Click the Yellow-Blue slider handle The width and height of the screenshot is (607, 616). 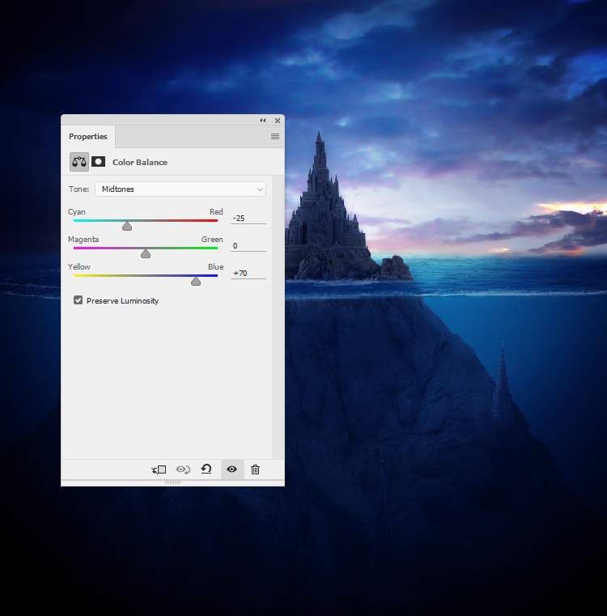point(196,281)
